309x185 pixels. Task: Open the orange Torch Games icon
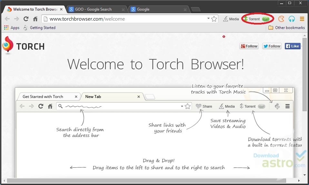point(281,19)
